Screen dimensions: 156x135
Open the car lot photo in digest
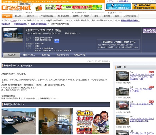coord(19,121)
